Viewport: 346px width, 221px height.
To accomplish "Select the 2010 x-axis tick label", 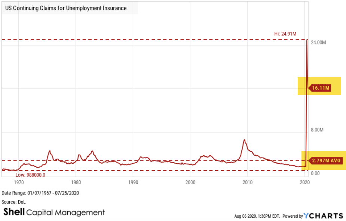I will pos(247,182).
